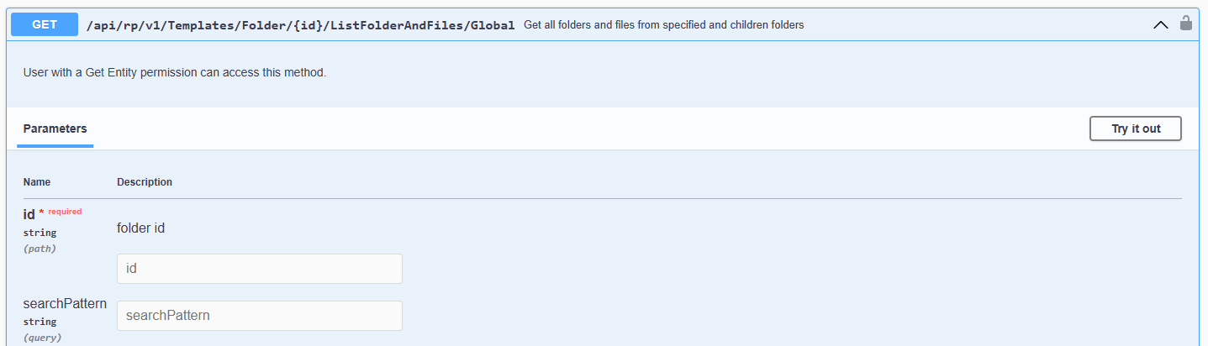Image resolution: width=1208 pixels, height=346 pixels.
Task: Click the (path) location label
Action: pyautogui.click(x=39, y=249)
